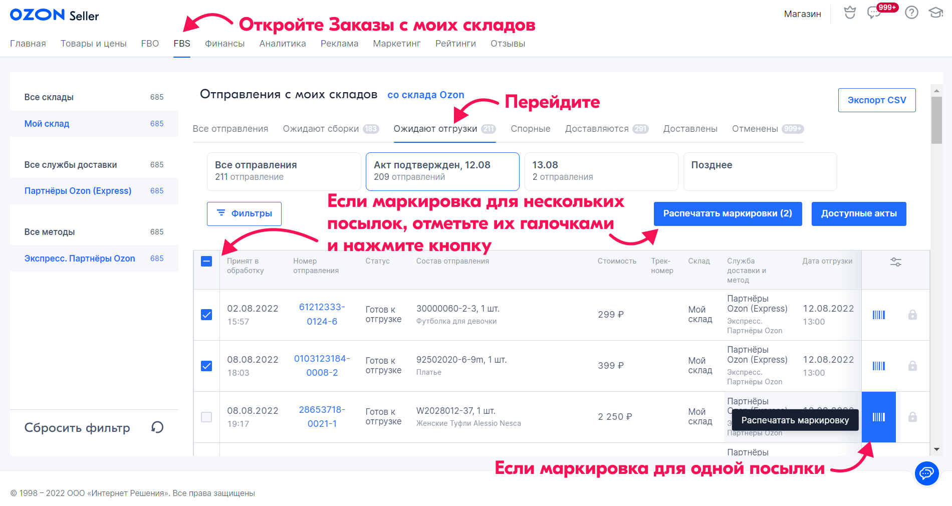
Task: Toggle the select-all header checkbox
Action: coord(206,262)
